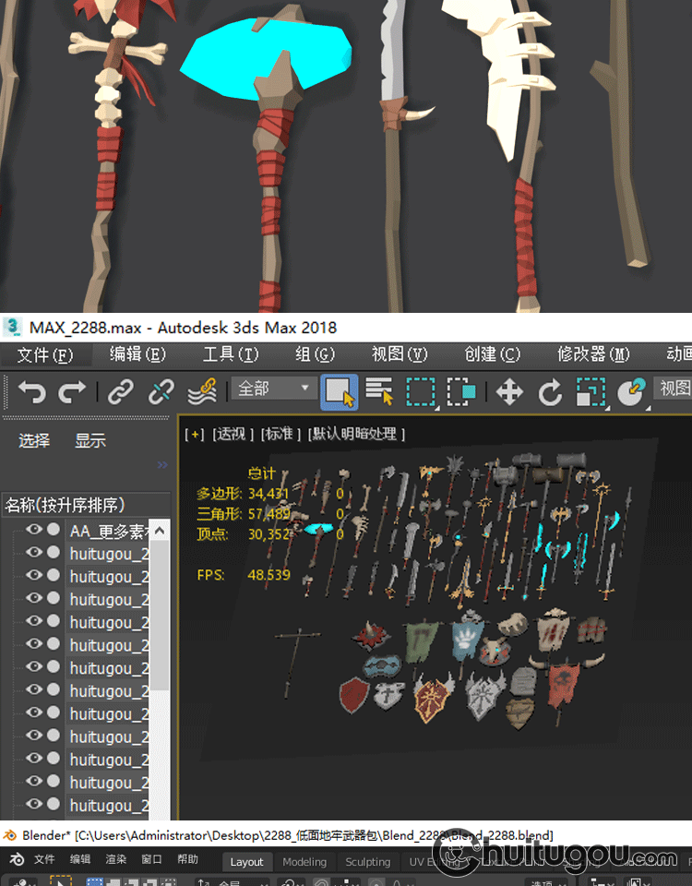The image size is (692, 886).
Task: Expand the [+] viewport options menu
Action: click(195, 434)
